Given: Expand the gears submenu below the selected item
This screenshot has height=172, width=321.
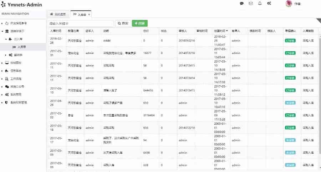Looking at the screenshot, I should (x=6, y=55).
